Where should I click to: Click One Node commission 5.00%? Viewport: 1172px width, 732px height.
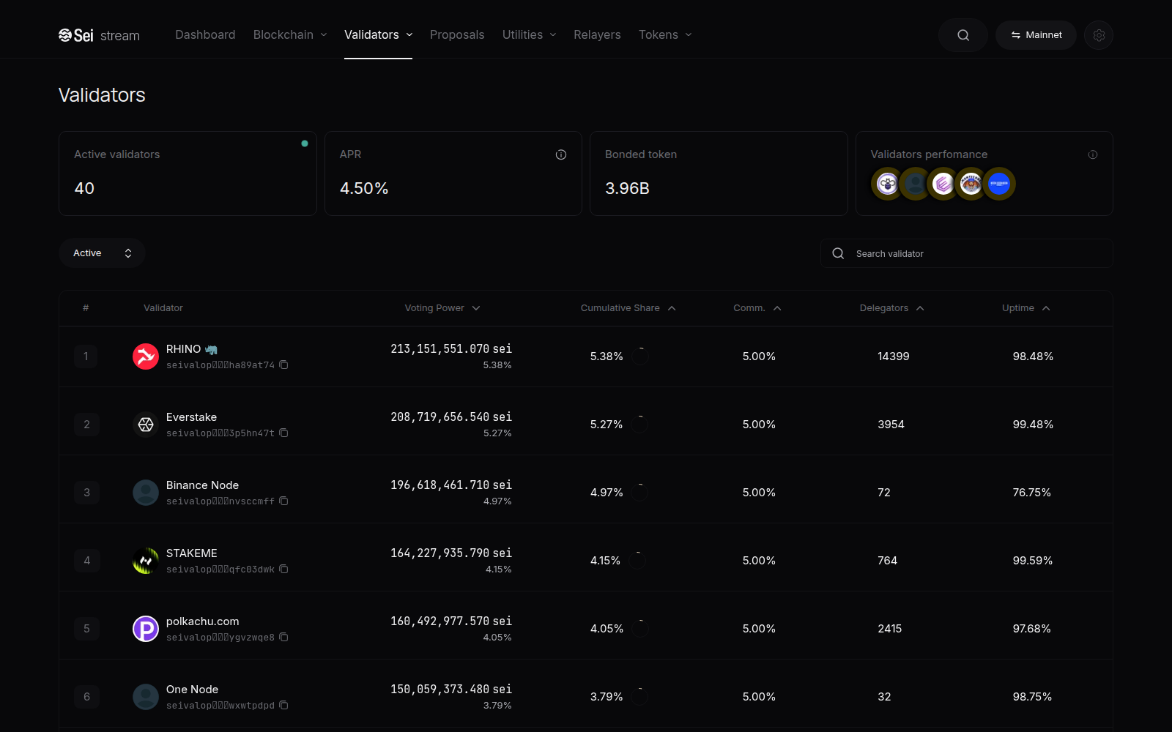(x=759, y=697)
